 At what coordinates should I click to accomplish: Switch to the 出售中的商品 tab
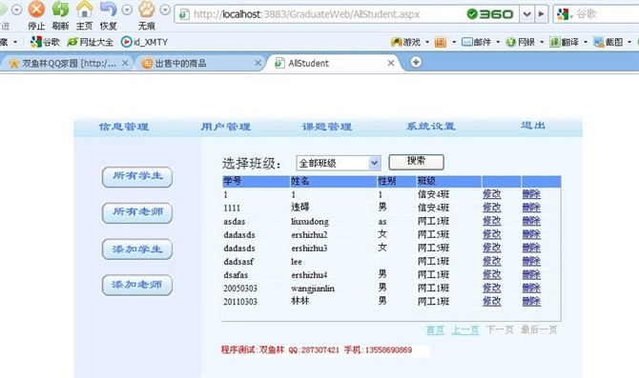(198, 63)
